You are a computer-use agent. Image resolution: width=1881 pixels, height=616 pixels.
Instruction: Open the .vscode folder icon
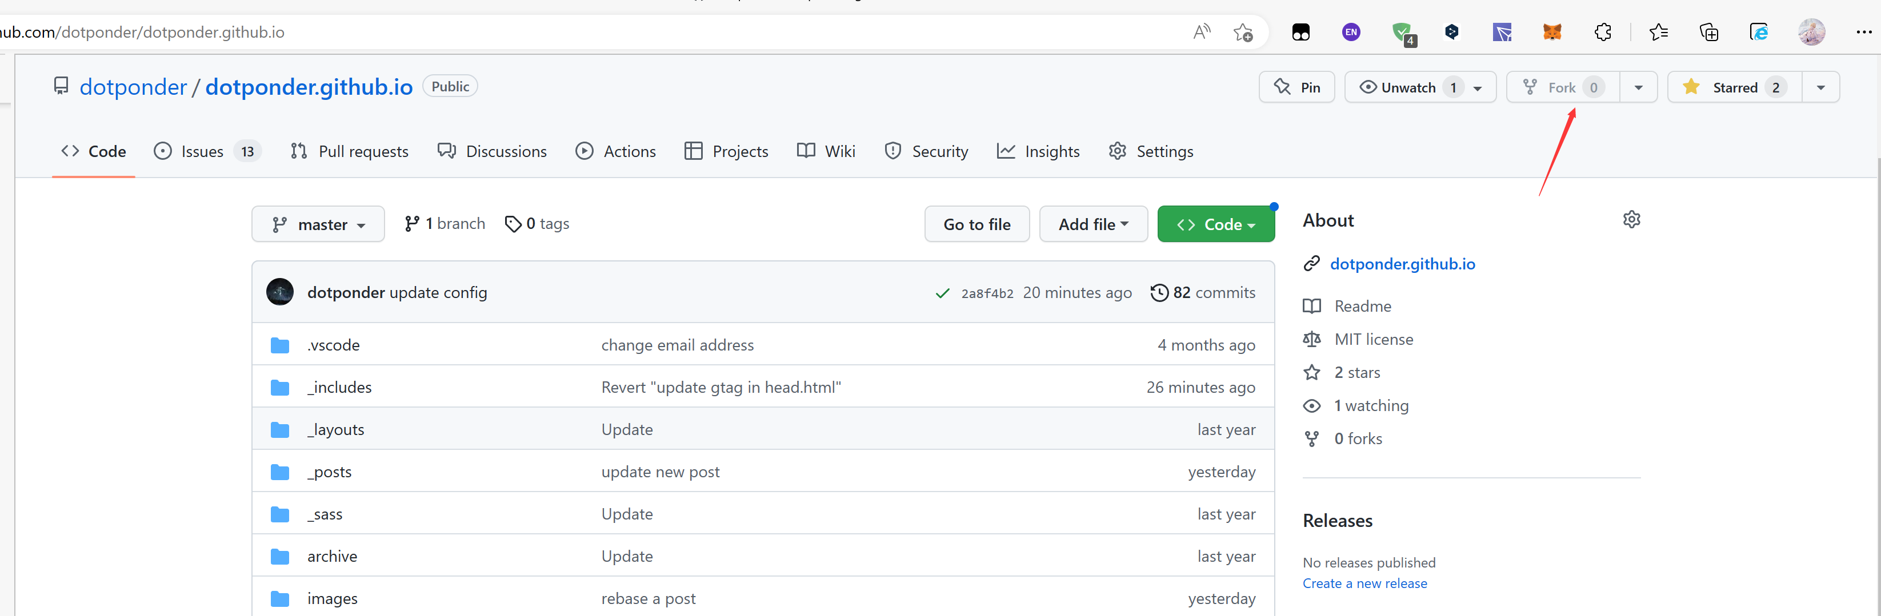(x=279, y=344)
